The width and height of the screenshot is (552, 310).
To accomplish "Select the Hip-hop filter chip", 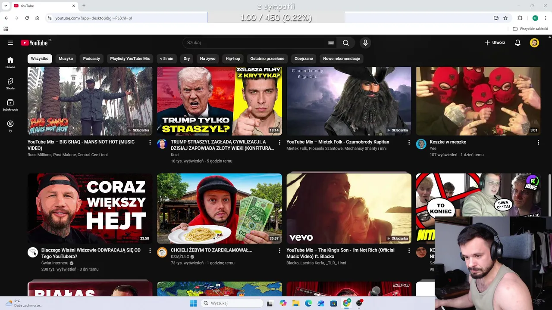I will click(233, 59).
